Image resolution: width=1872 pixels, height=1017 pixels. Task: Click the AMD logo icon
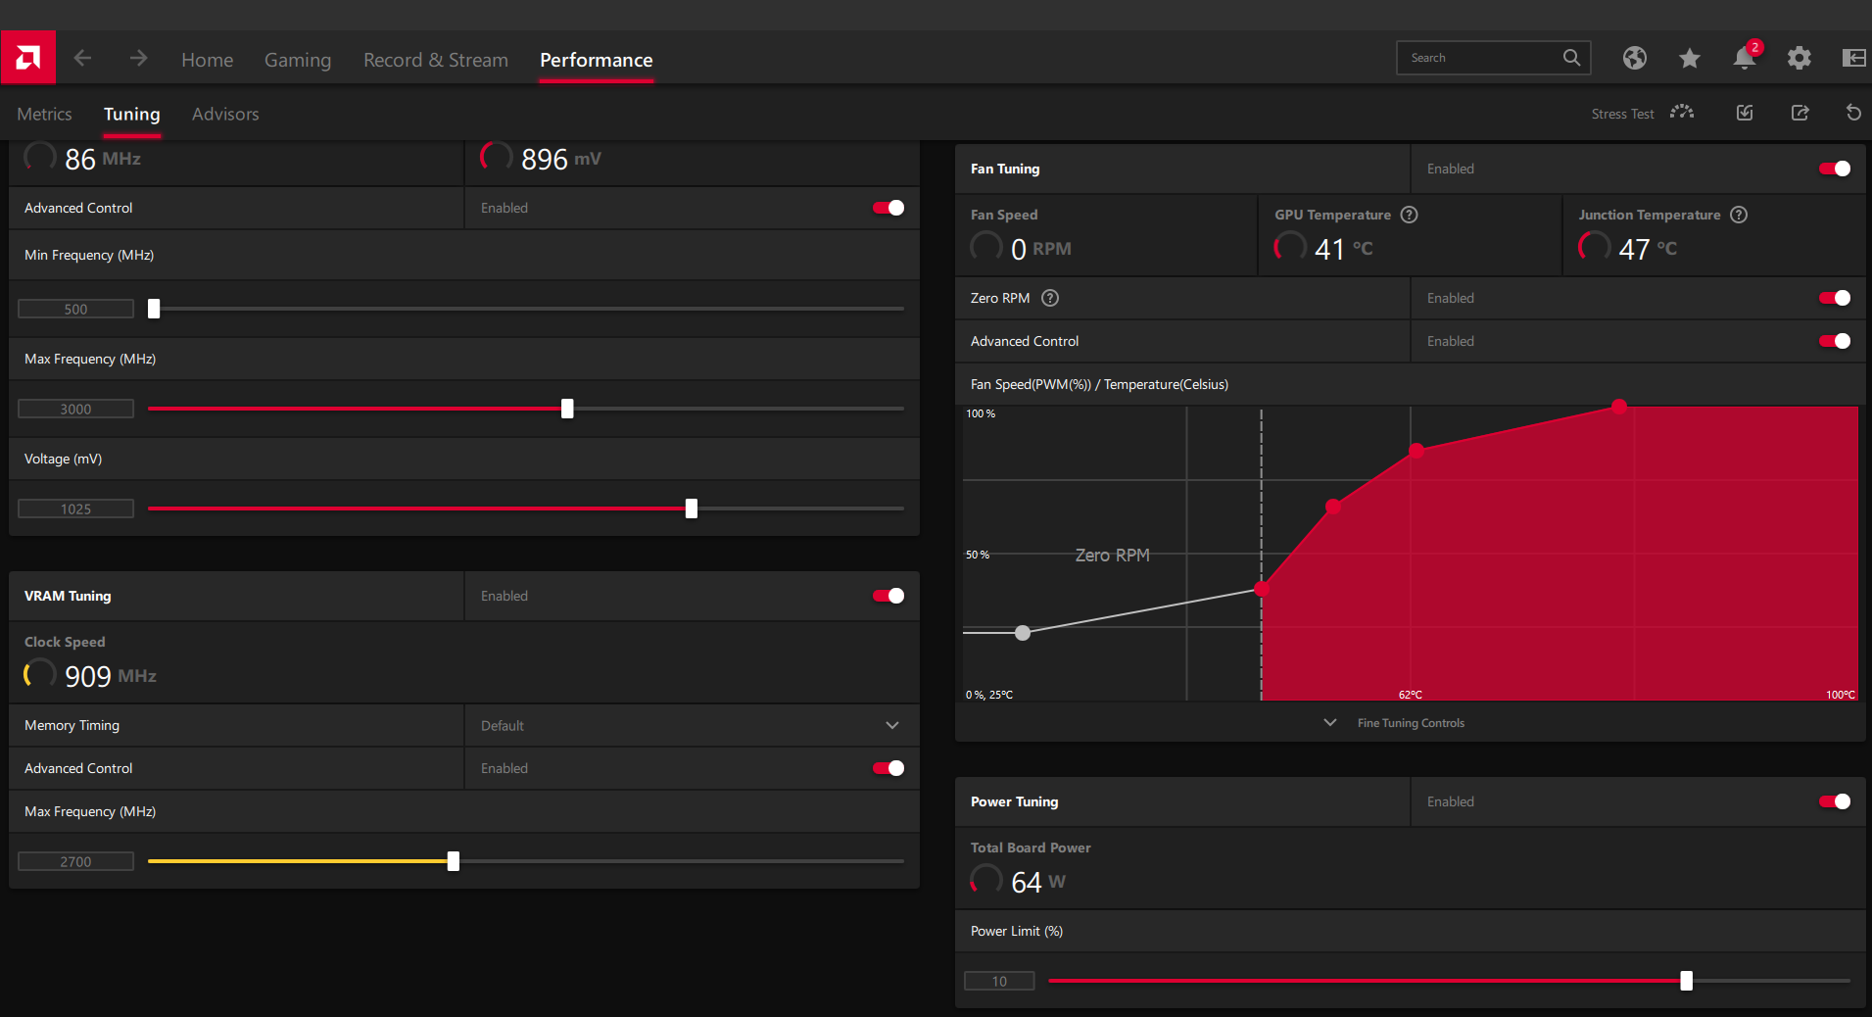[28, 58]
